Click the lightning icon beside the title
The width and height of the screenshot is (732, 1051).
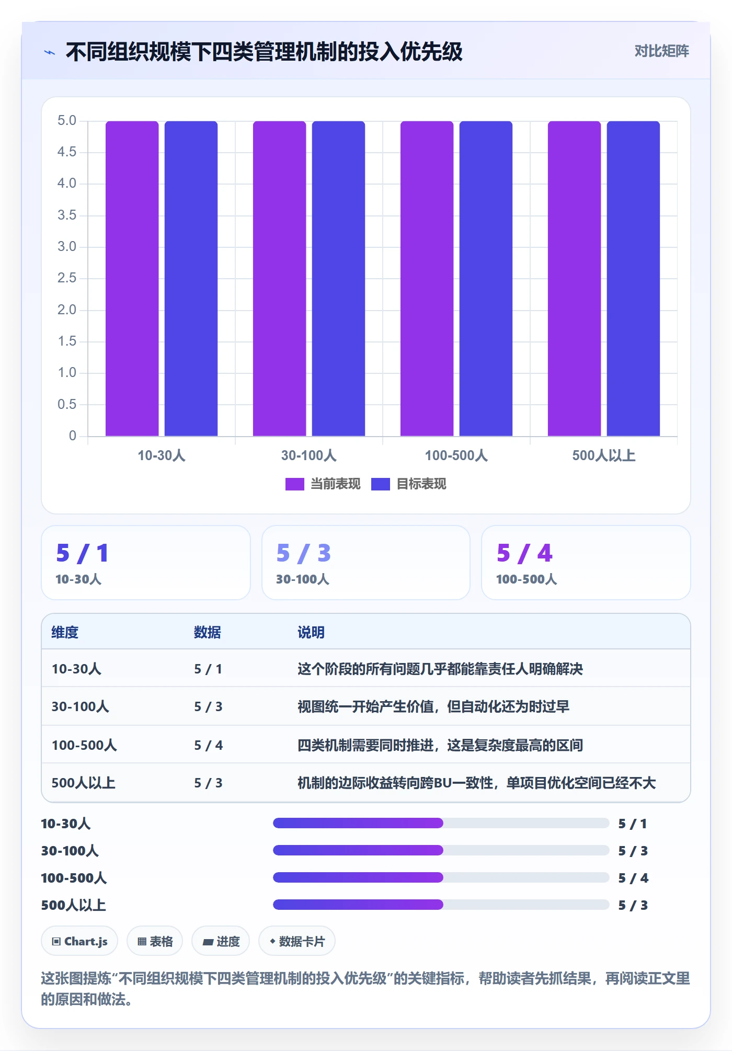tap(50, 52)
